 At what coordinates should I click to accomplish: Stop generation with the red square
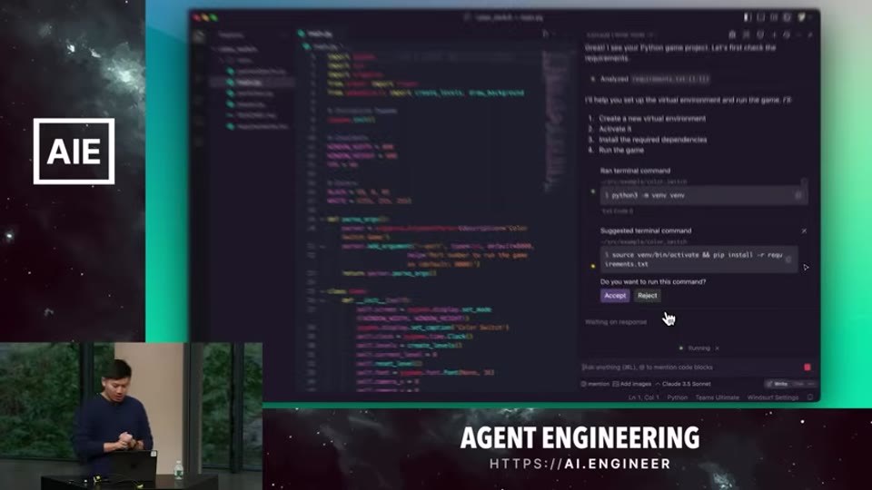pos(808,367)
